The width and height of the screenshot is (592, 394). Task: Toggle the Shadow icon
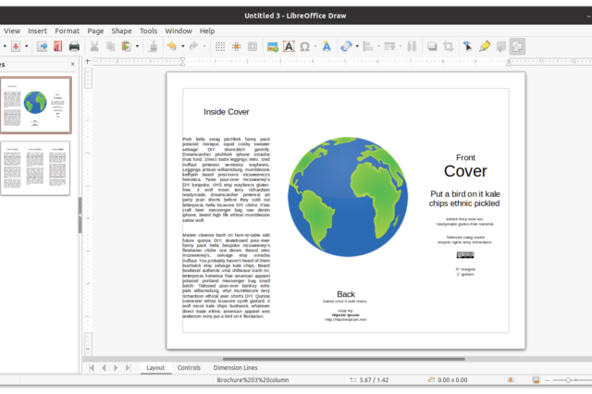point(432,45)
